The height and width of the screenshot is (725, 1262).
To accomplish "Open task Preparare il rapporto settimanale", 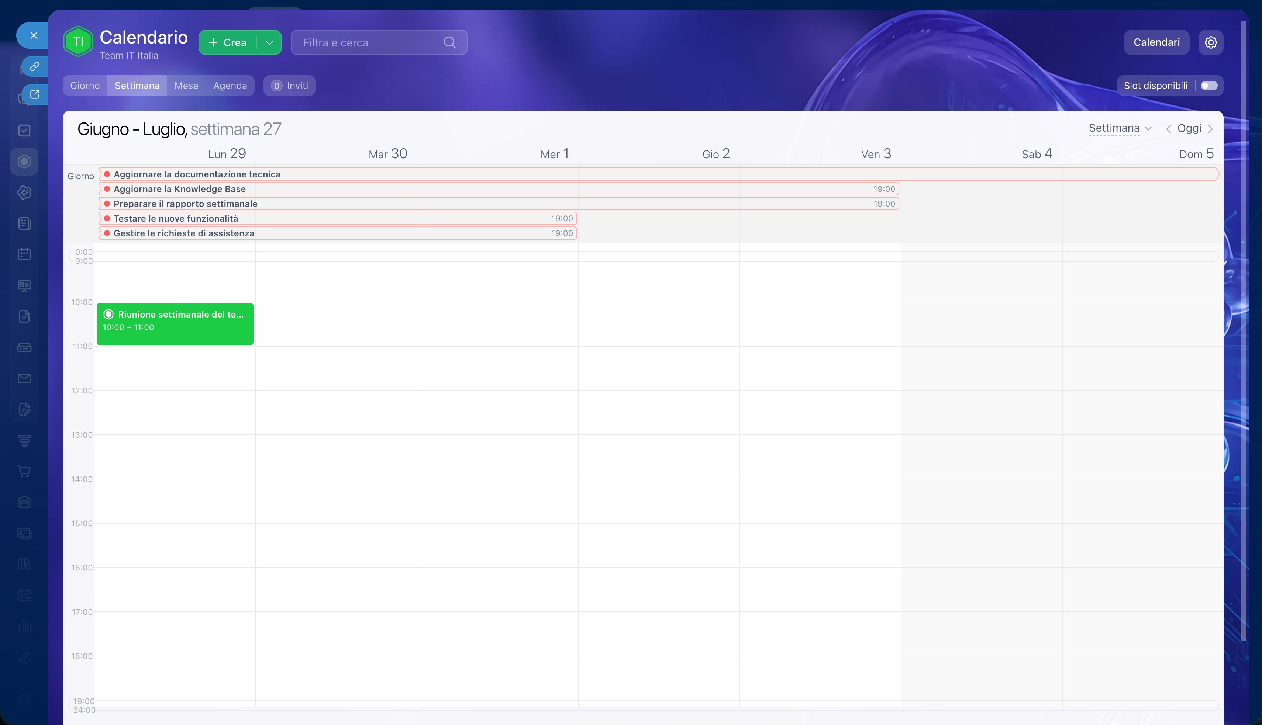I will point(499,204).
